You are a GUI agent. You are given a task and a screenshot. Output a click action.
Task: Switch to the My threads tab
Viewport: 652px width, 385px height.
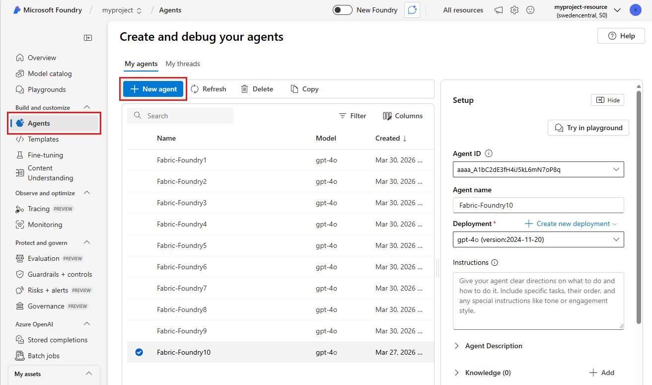(183, 64)
